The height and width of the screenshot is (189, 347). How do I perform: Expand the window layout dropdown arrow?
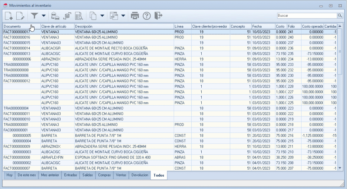click(123, 15)
